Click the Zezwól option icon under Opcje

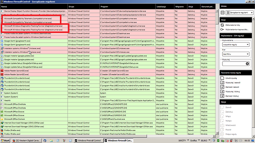coord(222,107)
